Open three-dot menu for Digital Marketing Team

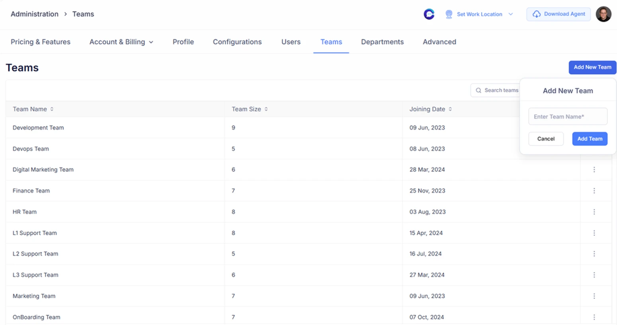pyautogui.click(x=594, y=169)
